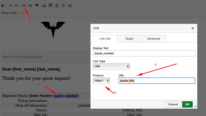
Task: Click the Display Text input field
Action: 144,54
